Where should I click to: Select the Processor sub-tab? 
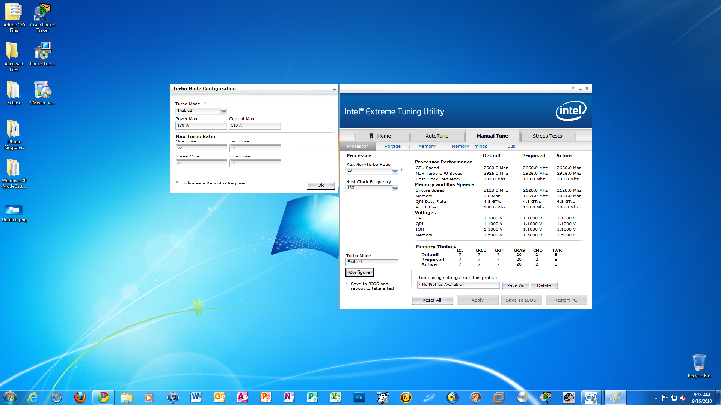[x=357, y=146]
